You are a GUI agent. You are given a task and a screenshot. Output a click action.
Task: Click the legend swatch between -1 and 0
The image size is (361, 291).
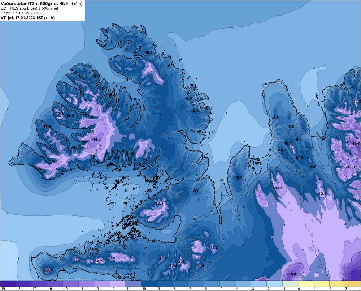tap(290, 284)
